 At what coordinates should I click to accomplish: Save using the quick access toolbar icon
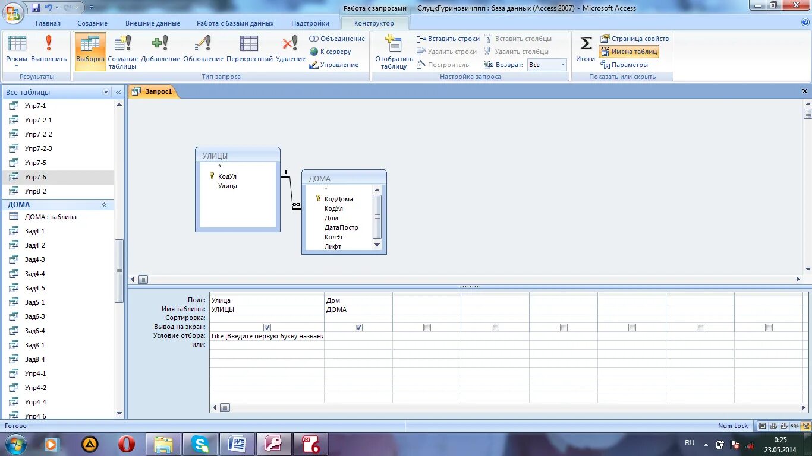tap(36, 8)
